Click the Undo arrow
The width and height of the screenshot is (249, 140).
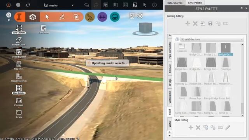[x=86, y=5]
